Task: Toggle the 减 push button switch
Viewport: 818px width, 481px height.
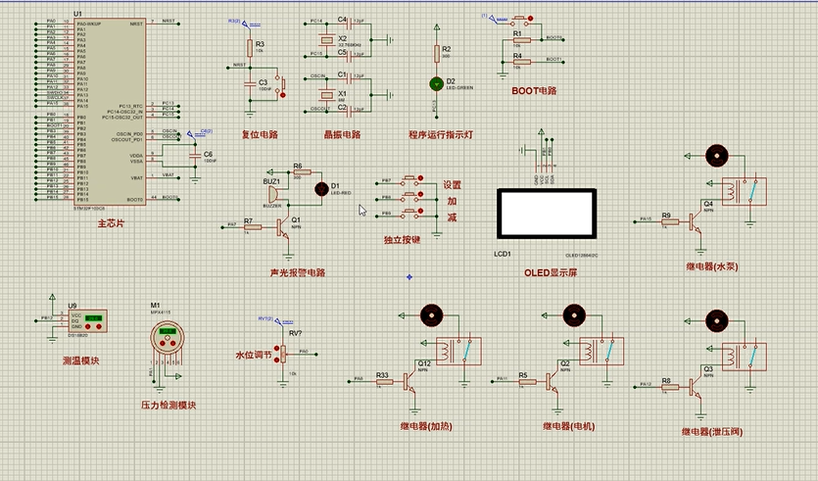Action: pos(411,213)
